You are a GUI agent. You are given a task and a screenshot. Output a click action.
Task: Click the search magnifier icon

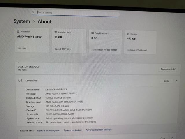coord(34,12)
